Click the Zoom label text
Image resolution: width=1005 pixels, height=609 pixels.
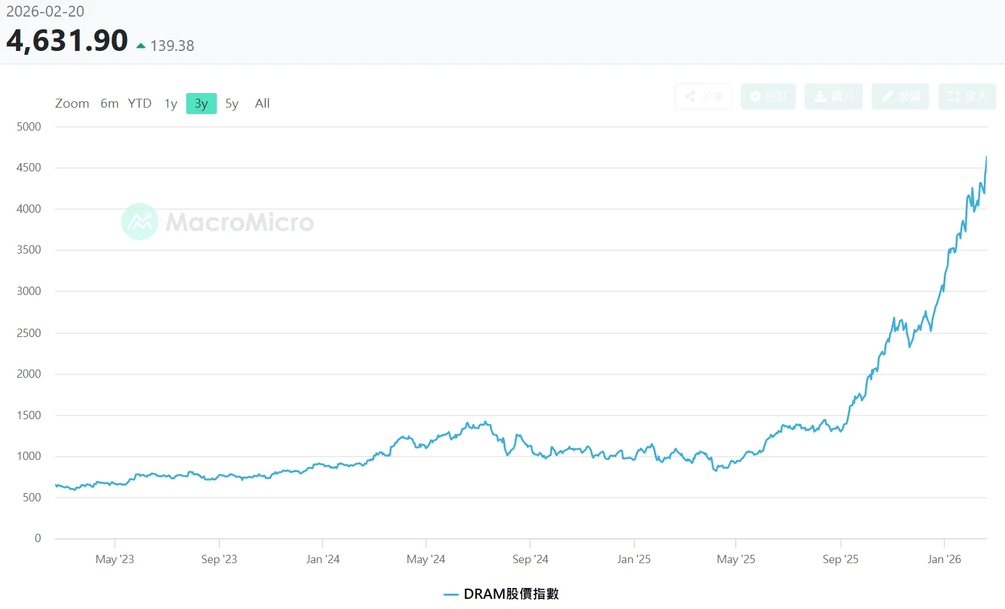[x=72, y=103]
